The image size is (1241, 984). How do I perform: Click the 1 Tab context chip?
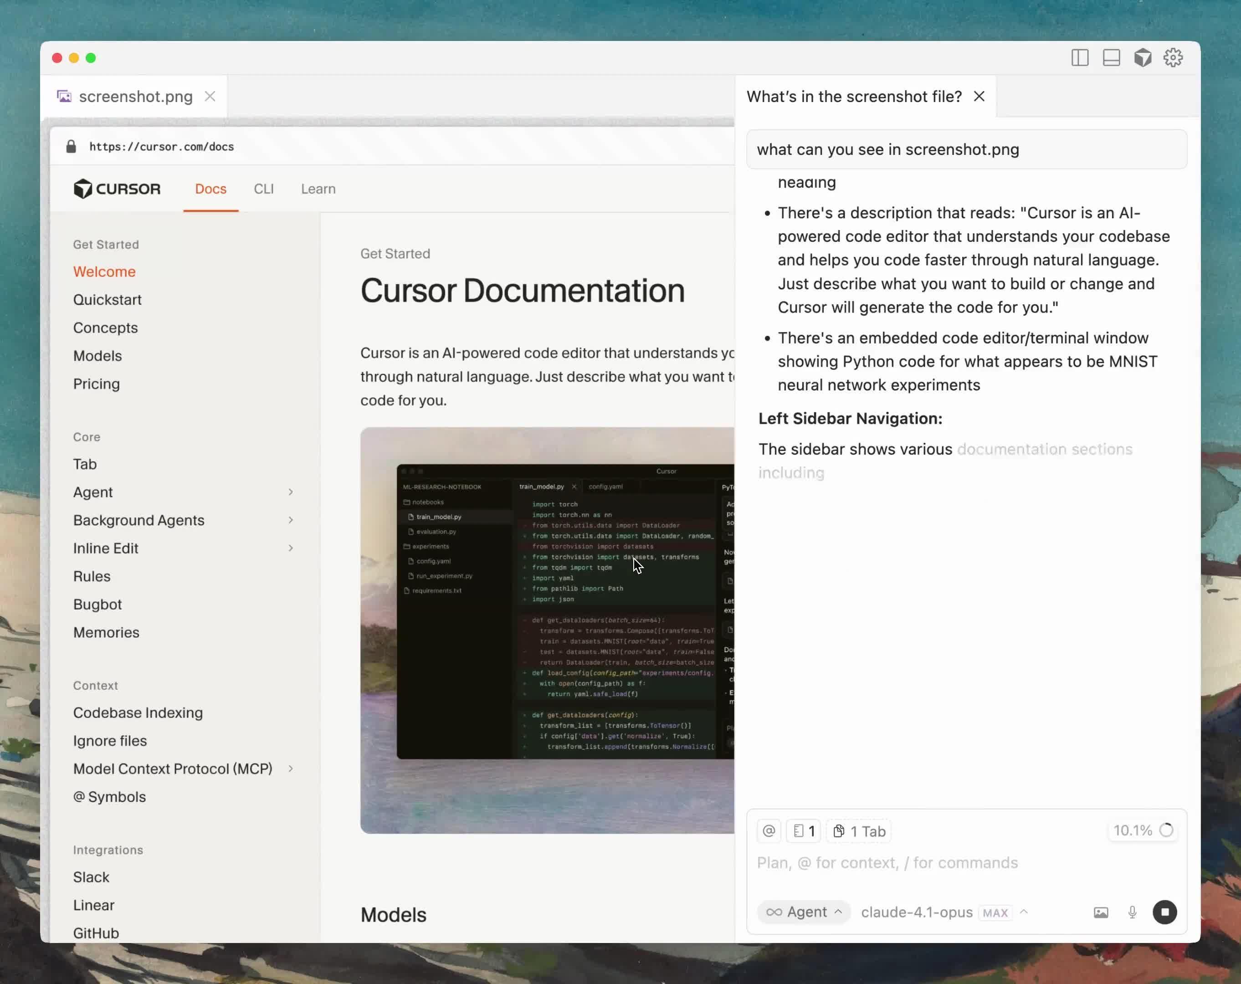point(859,831)
